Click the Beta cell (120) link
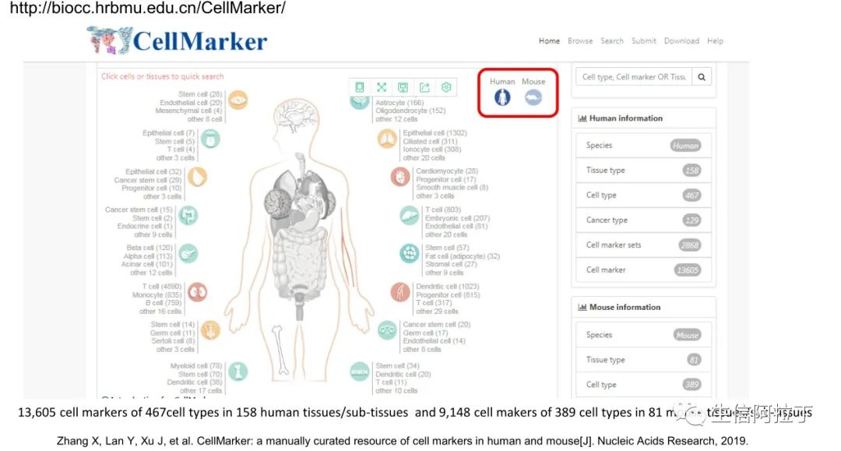 [x=149, y=248]
